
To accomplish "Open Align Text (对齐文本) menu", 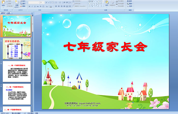I will click(77, 4).
